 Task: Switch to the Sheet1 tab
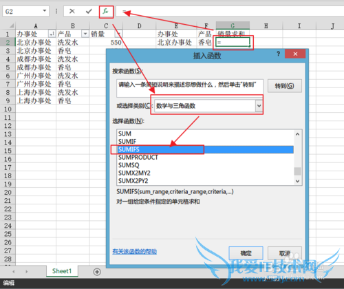(x=62, y=271)
